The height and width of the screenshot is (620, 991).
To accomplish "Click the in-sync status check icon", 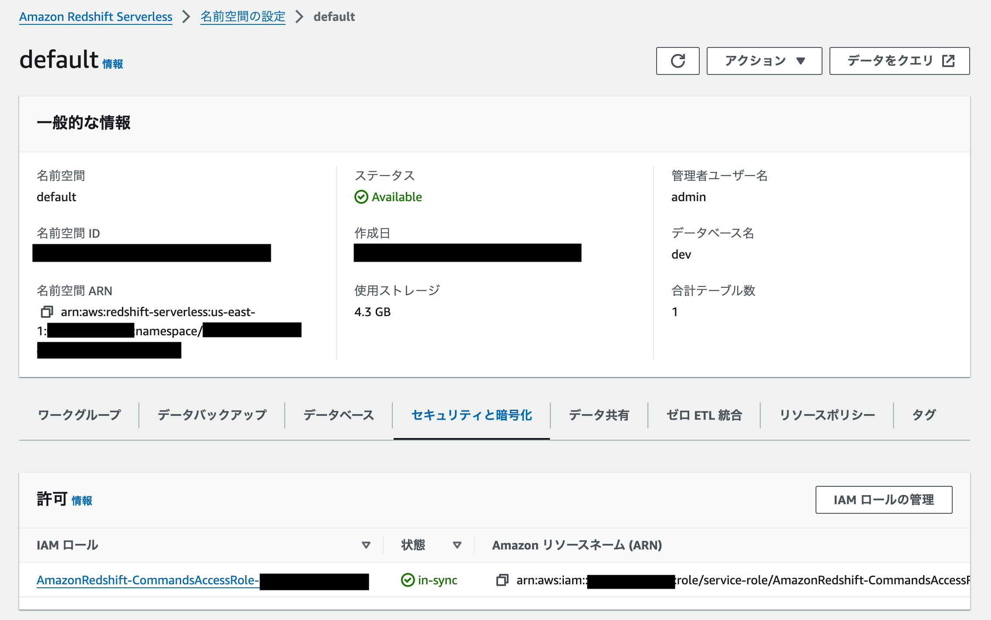I will (408, 580).
